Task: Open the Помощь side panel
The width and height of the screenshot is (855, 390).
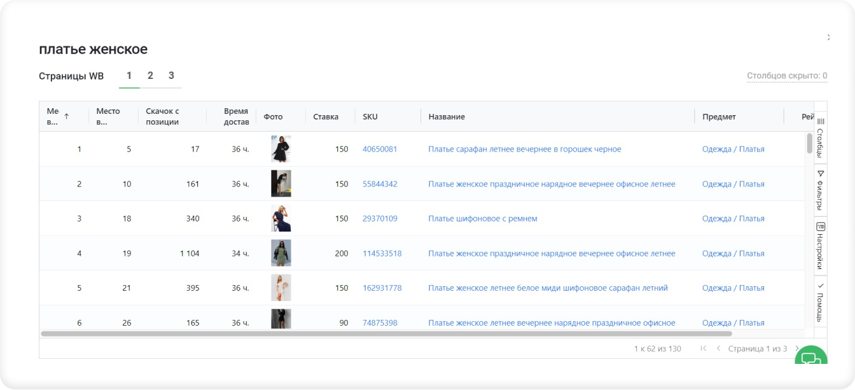Action: point(820,302)
